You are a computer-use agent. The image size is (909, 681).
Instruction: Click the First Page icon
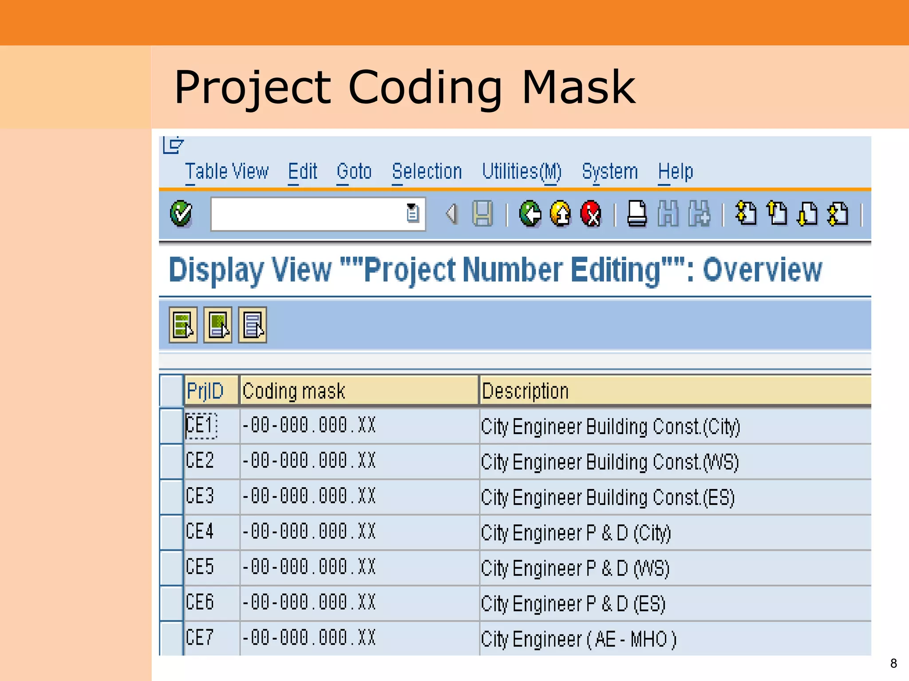tap(746, 214)
